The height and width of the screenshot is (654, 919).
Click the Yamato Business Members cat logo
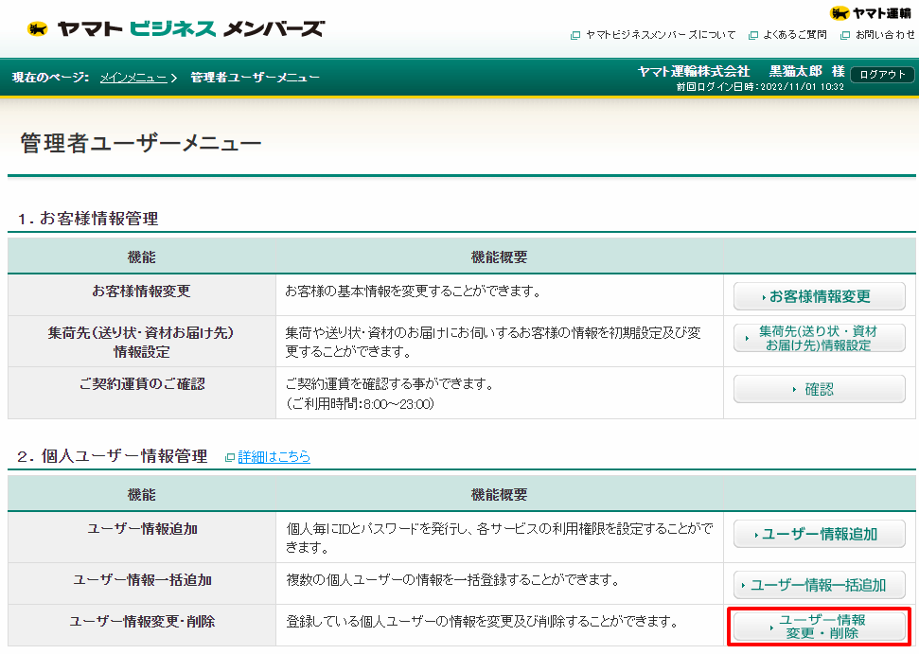pyautogui.click(x=38, y=27)
